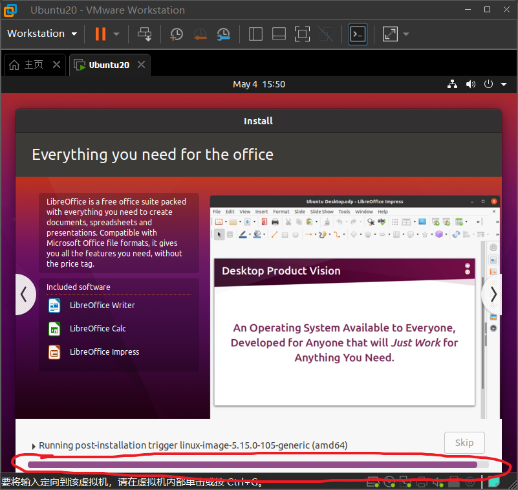Open the clock showing May 4 15:50
The width and height of the screenshot is (518, 490).
coord(259,84)
